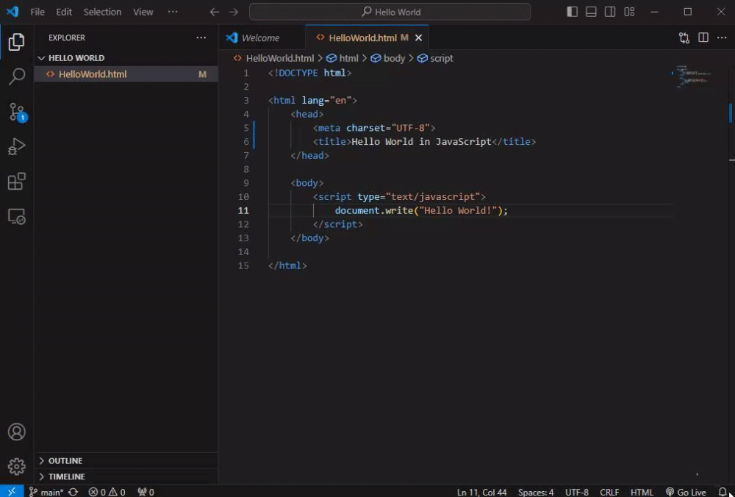The width and height of the screenshot is (735, 497).
Task: Open the File menu
Action: (37, 12)
